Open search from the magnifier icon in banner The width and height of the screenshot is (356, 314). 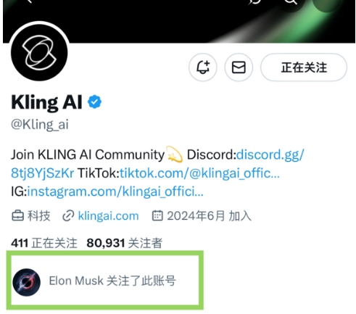point(291,2)
